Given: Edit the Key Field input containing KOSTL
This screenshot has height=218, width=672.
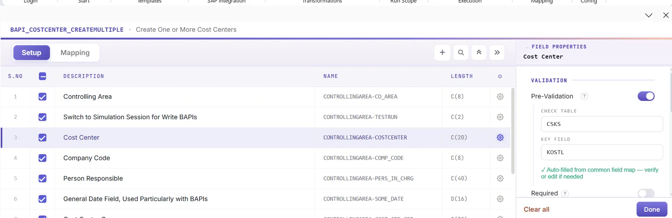Looking at the screenshot, I should 602,152.
